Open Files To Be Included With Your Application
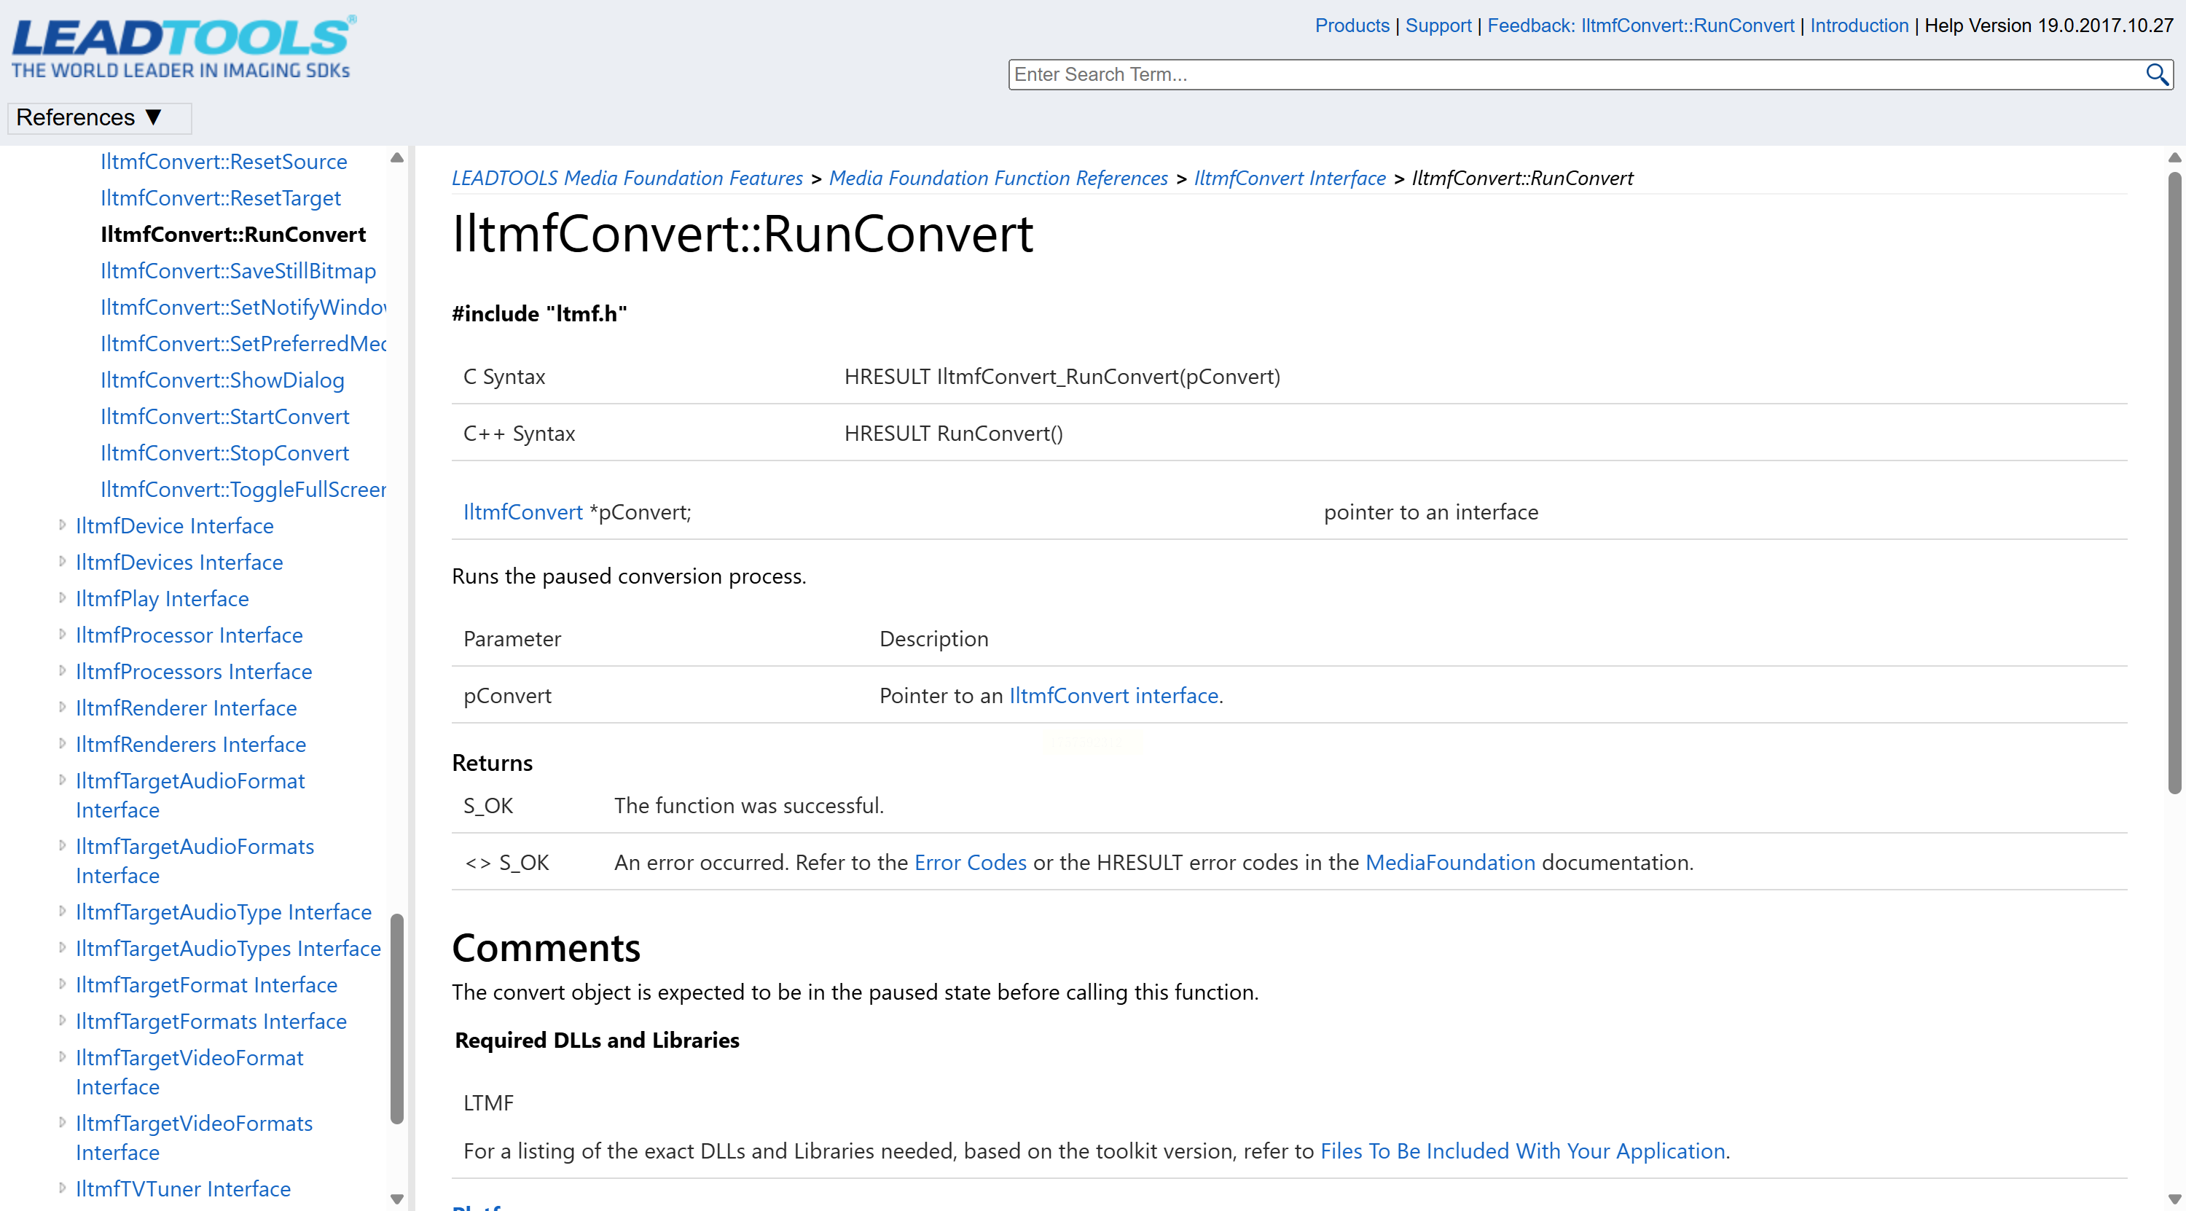 (1523, 1151)
